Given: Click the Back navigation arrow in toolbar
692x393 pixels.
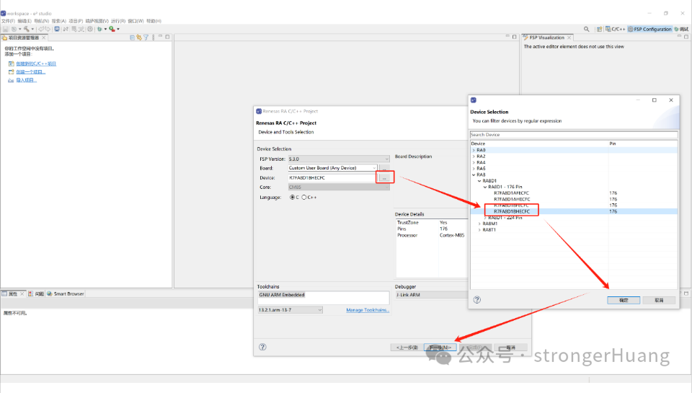Looking at the screenshot, I should pyautogui.click(x=40, y=29).
